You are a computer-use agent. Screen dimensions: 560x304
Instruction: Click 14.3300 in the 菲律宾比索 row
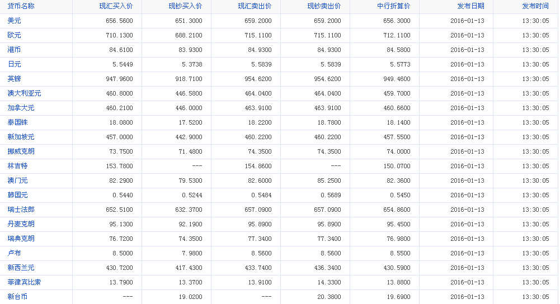click(329, 283)
